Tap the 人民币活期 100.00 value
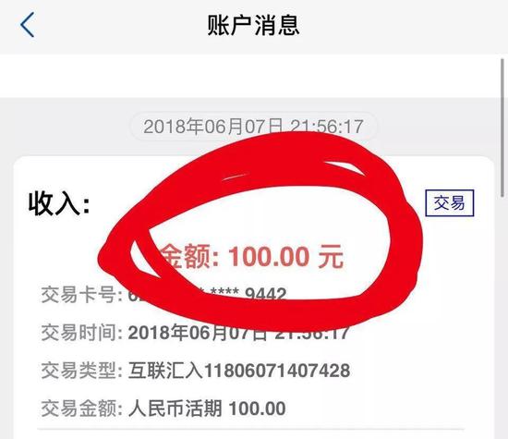This screenshot has width=508, height=439. point(207,409)
